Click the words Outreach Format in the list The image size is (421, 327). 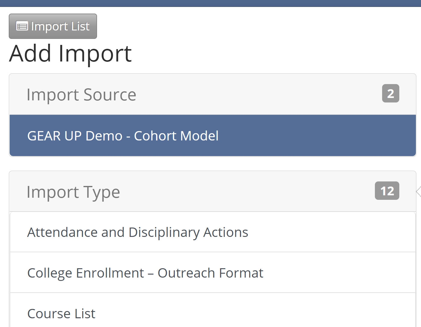(210, 273)
